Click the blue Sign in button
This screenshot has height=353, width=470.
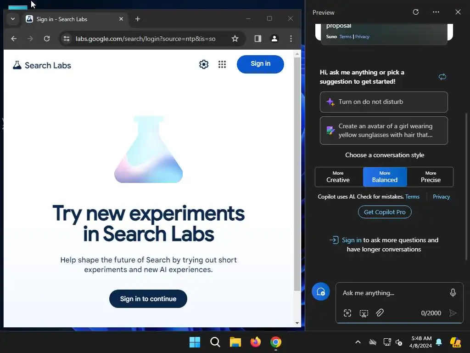[260, 64]
